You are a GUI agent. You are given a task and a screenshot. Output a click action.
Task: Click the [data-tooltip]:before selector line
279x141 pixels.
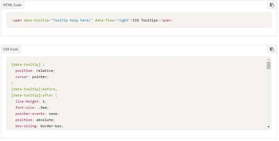pos(34,89)
